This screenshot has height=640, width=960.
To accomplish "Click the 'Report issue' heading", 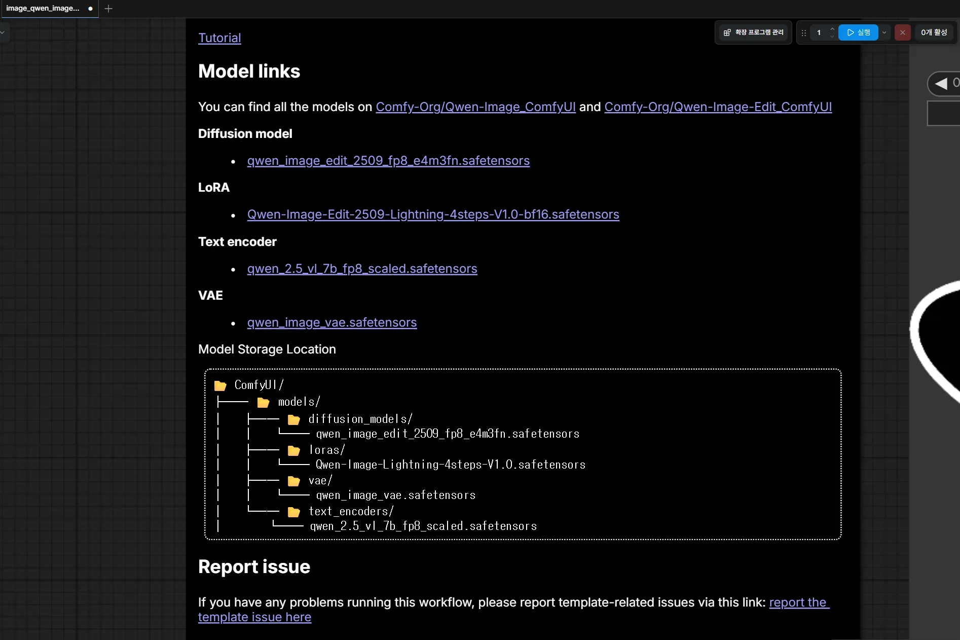I will (254, 567).
